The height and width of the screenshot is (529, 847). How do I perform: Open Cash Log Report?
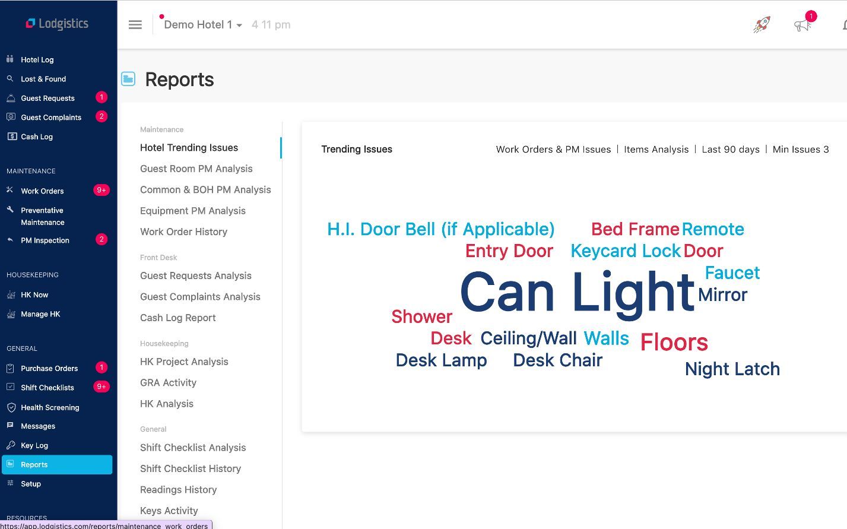(178, 318)
